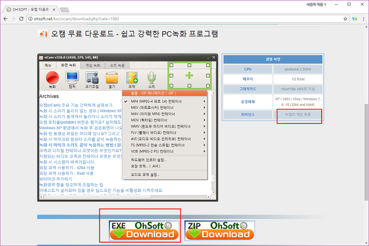
Task: Click the 소리 microphone icon
Action: [x=151, y=77]
